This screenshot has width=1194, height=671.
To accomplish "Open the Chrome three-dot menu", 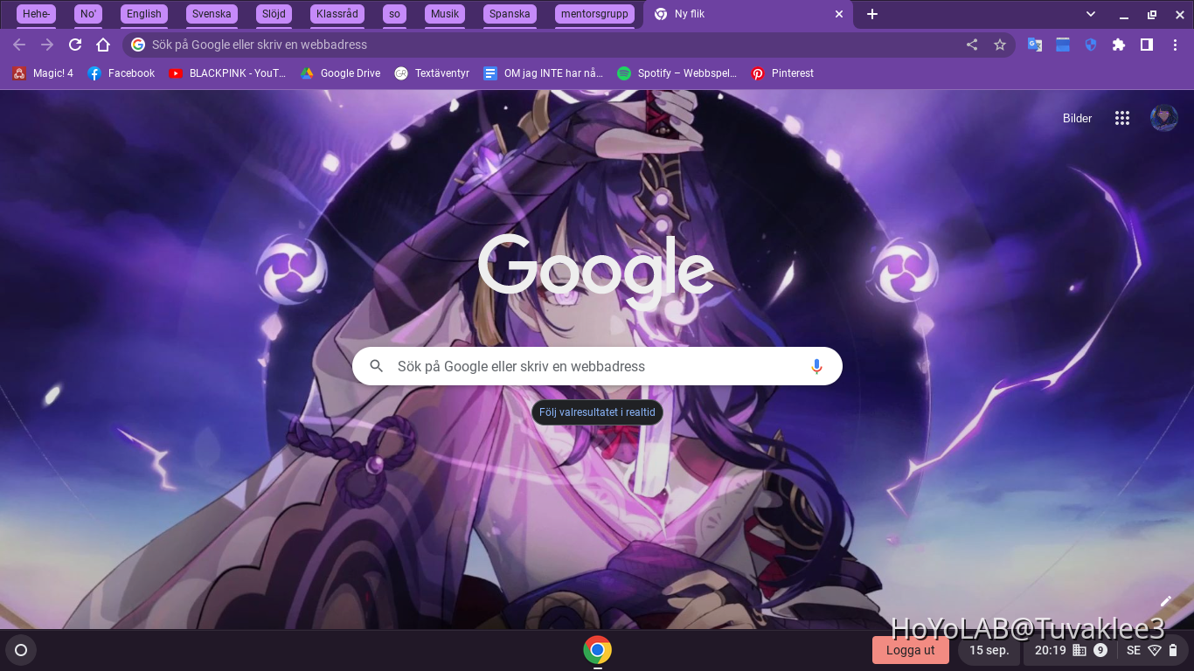I will (1175, 45).
